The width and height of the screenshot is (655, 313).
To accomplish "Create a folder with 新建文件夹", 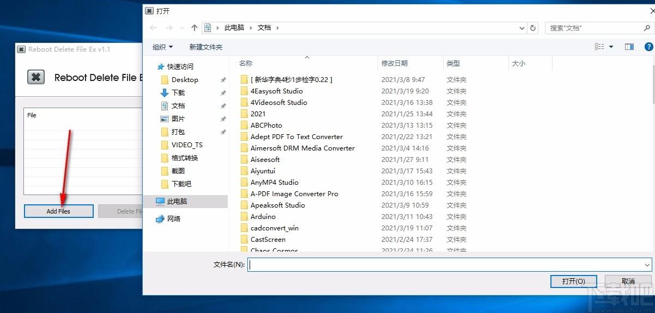I will (206, 47).
